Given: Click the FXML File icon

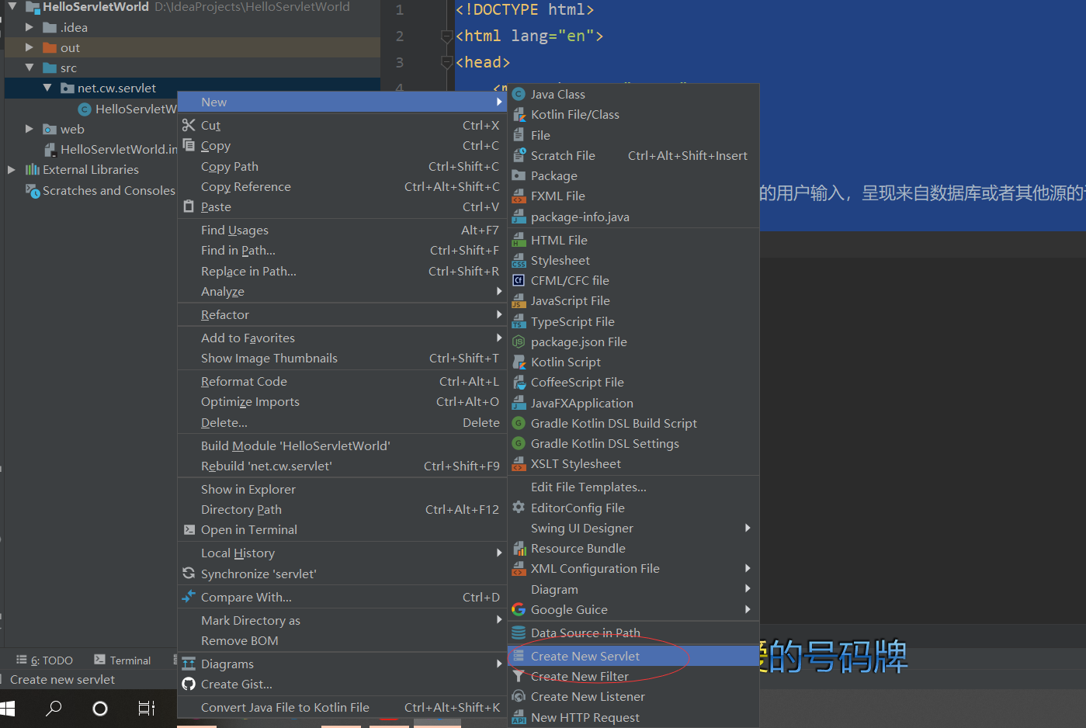Looking at the screenshot, I should pos(519,196).
